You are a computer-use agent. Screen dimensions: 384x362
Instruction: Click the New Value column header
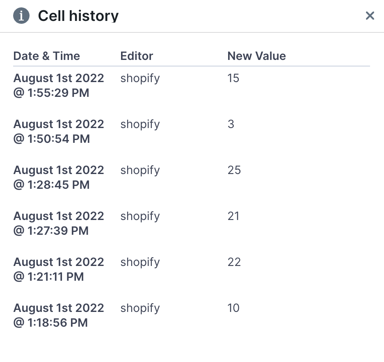coord(256,56)
